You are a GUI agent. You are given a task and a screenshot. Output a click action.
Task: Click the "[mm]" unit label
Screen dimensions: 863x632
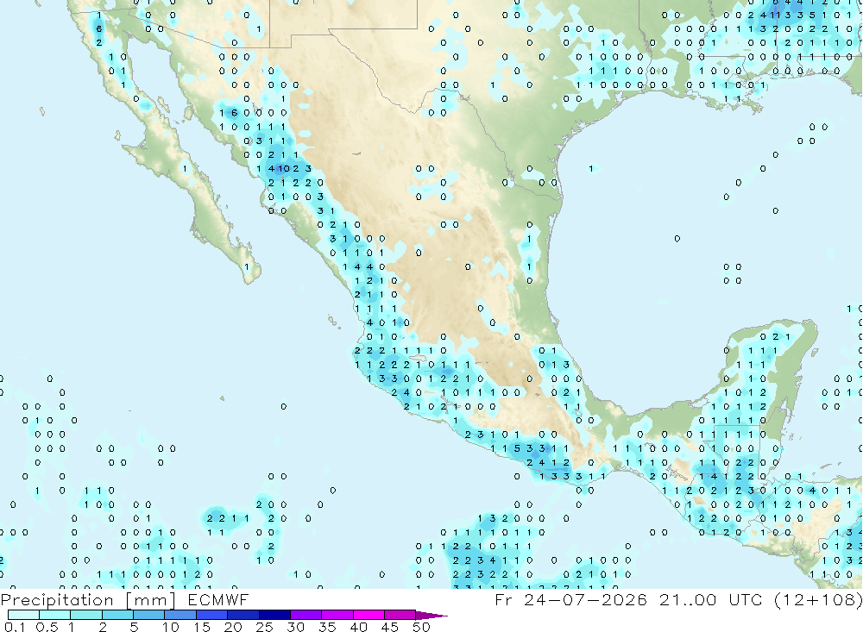[x=150, y=600]
